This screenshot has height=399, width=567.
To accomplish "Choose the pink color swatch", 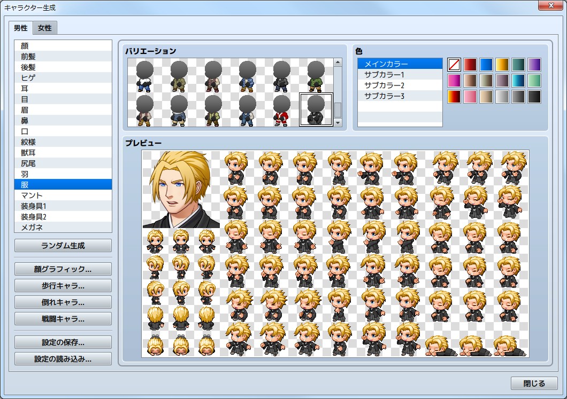I will (470, 97).
